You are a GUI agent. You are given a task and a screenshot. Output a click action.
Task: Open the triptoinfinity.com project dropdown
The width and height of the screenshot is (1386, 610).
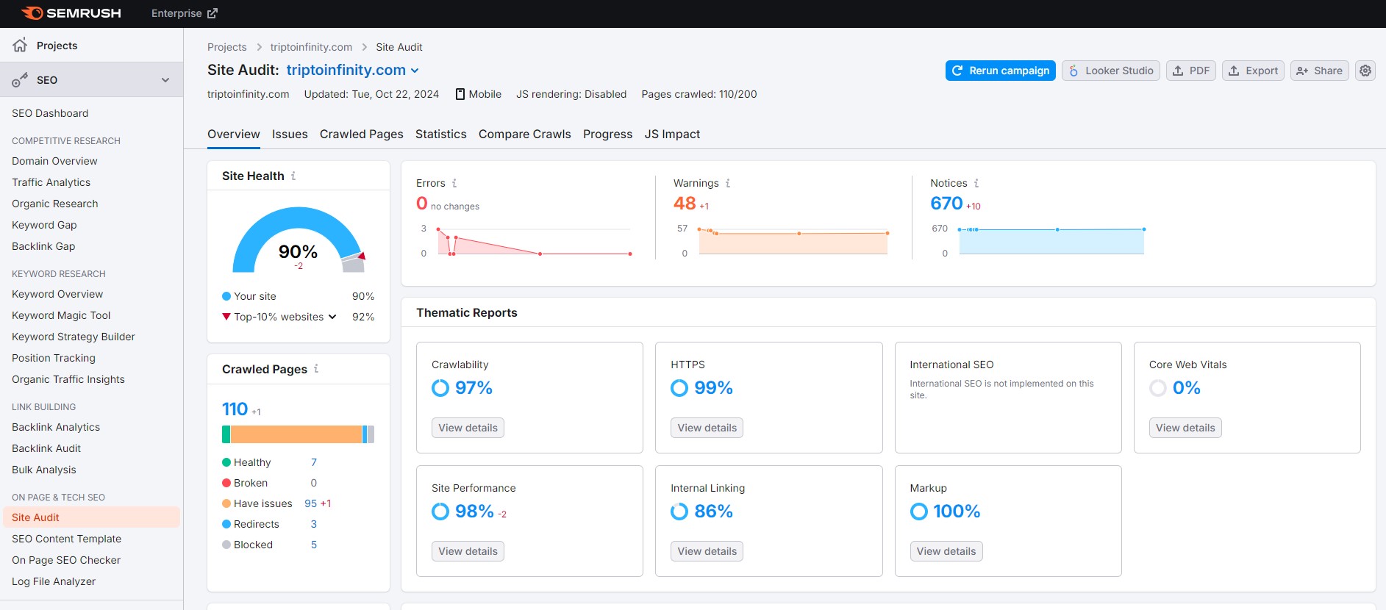point(353,70)
